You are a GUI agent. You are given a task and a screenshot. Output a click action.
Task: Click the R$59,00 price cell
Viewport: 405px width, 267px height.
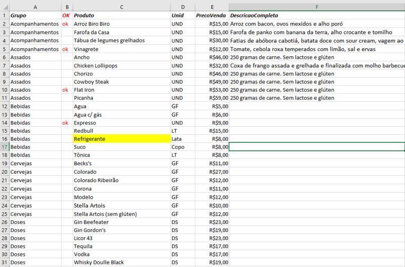(x=212, y=98)
